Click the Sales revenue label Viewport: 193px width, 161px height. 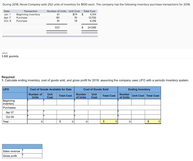(x=11, y=151)
